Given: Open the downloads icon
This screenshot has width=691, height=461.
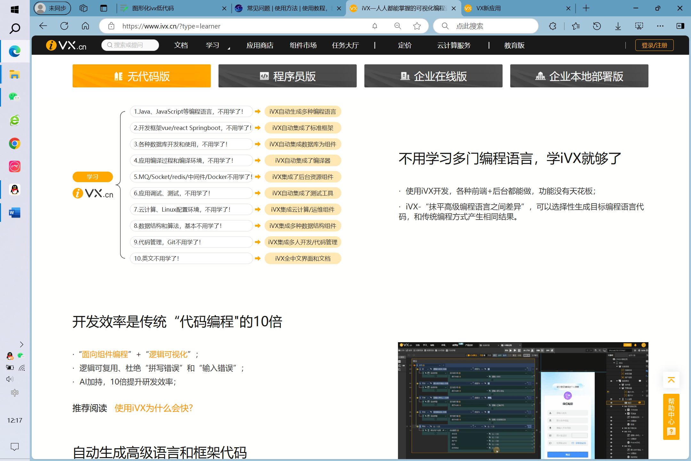Looking at the screenshot, I should [x=618, y=26].
